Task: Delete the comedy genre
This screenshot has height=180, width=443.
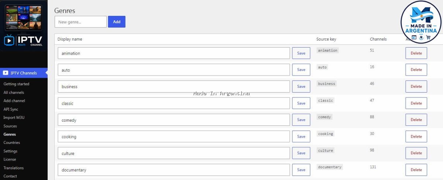Action: tap(416, 120)
